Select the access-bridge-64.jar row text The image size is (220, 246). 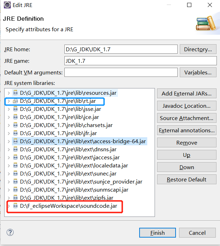83,141
